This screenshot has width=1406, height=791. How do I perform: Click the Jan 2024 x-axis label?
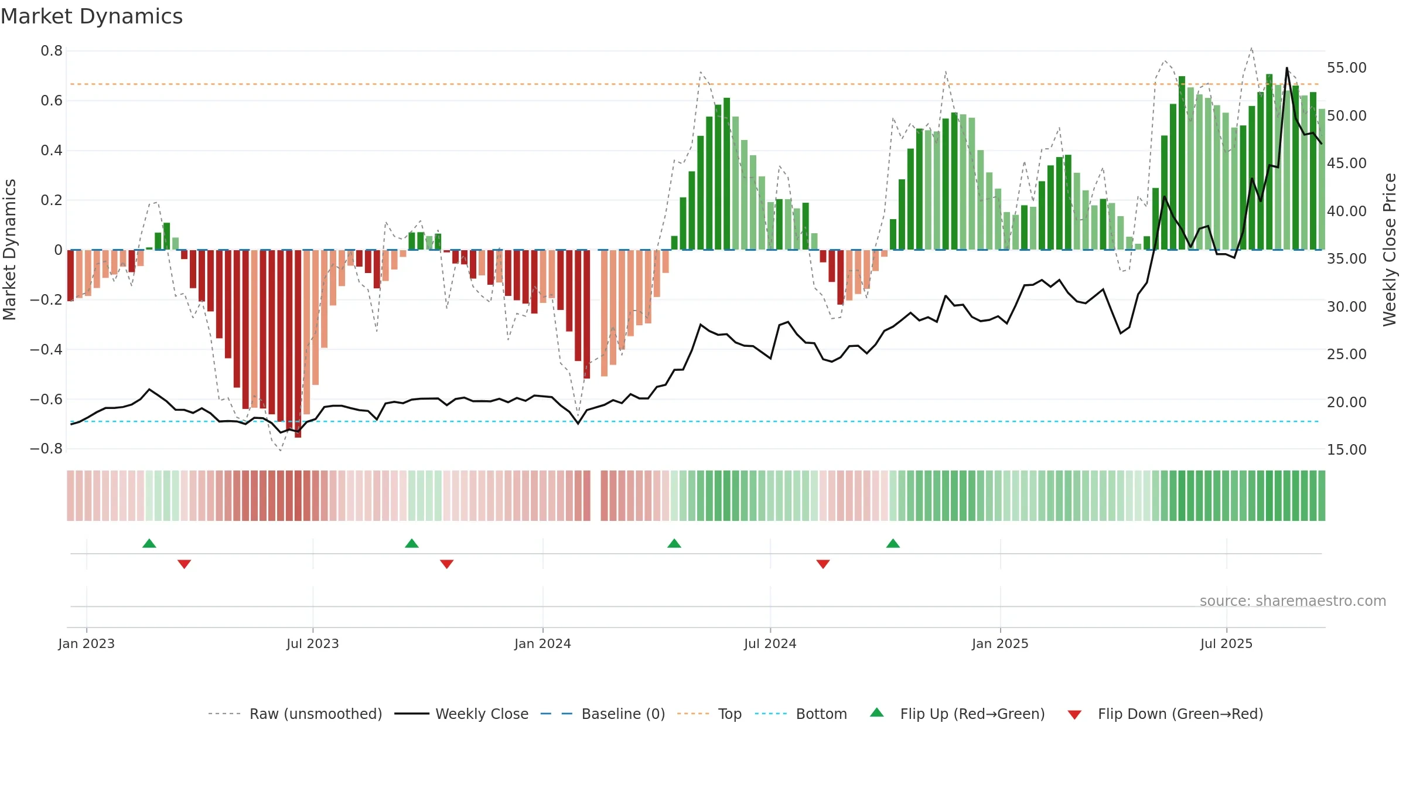(543, 643)
